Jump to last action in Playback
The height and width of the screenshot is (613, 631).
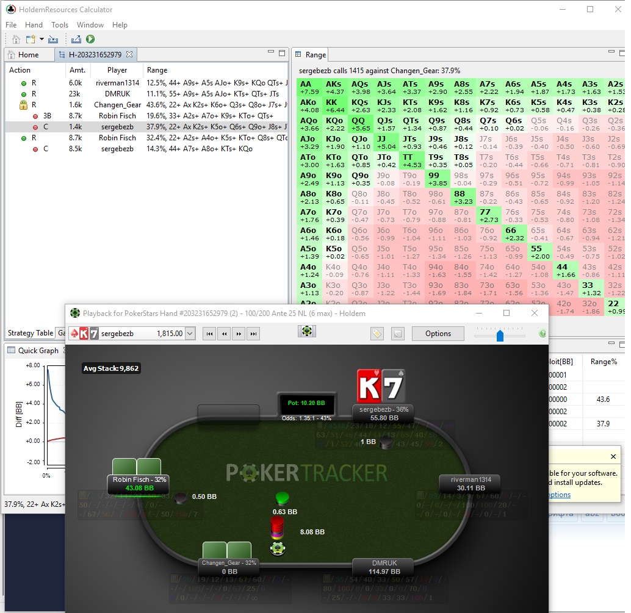point(253,334)
